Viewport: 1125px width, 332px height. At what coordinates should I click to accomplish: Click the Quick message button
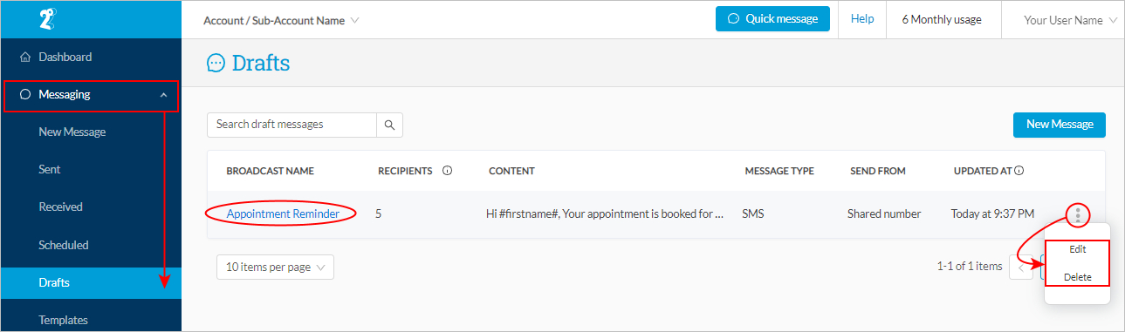click(772, 18)
